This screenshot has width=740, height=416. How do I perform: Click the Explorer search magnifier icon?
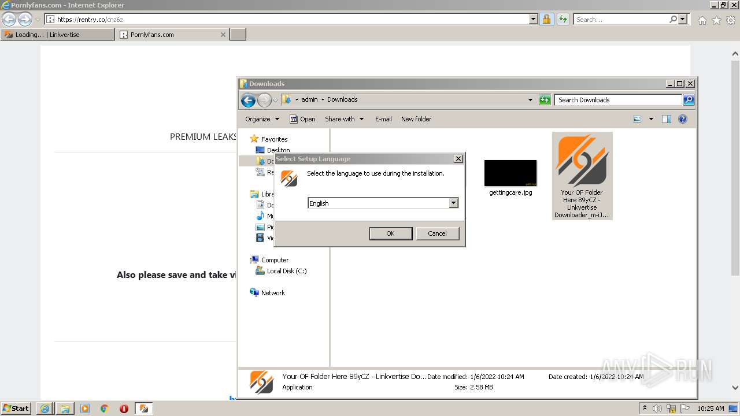click(689, 100)
